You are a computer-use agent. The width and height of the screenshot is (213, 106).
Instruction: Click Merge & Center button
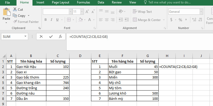tap(147, 20)
